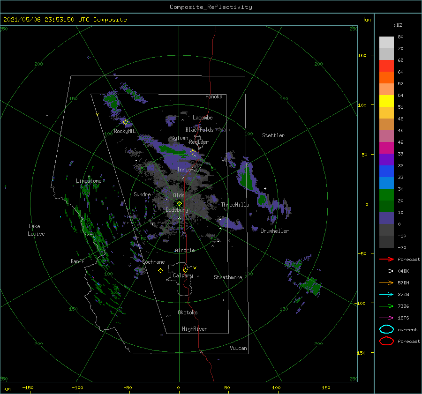Click the Stettler town label
Viewport: 422px width, 394px height.
pyautogui.click(x=273, y=135)
